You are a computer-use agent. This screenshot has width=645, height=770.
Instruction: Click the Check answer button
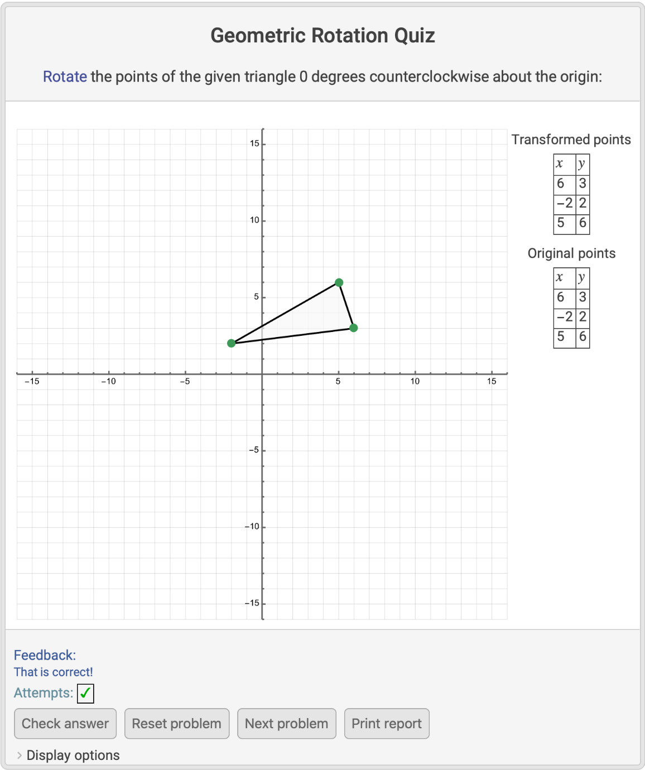tap(65, 724)
